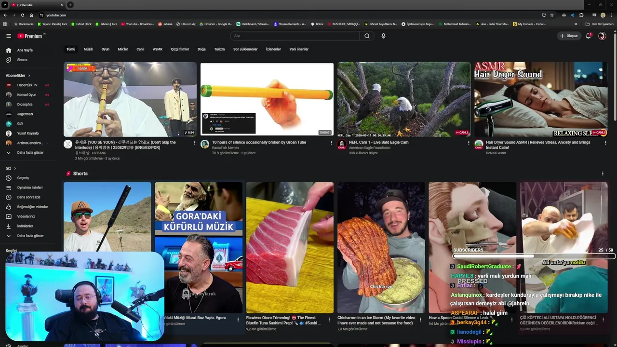Play the 10 hours of silence thumbnail
617x347 pixels.
tap(267, 99)
